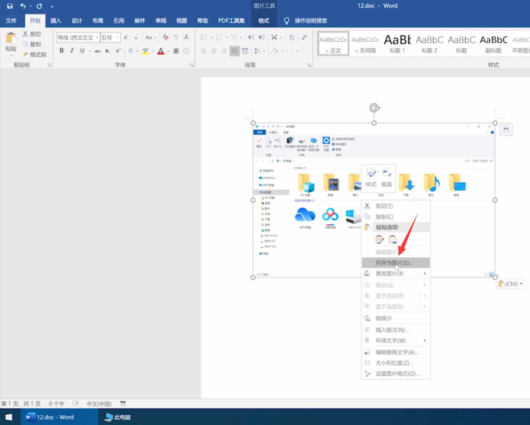Save the document using the quick-access save icon

[10, 6]
